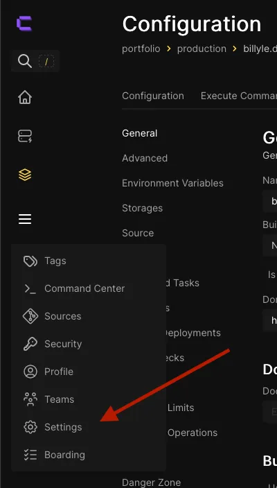Click the Security key icon
The width and height of the screenshot is (277, 488).
[x=30, y=344]
